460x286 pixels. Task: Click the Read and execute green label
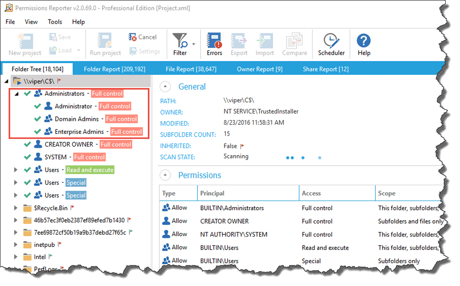pos(90,170)
